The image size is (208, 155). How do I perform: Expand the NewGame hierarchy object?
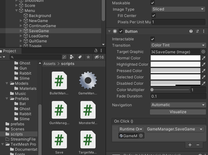pos(21,21)
